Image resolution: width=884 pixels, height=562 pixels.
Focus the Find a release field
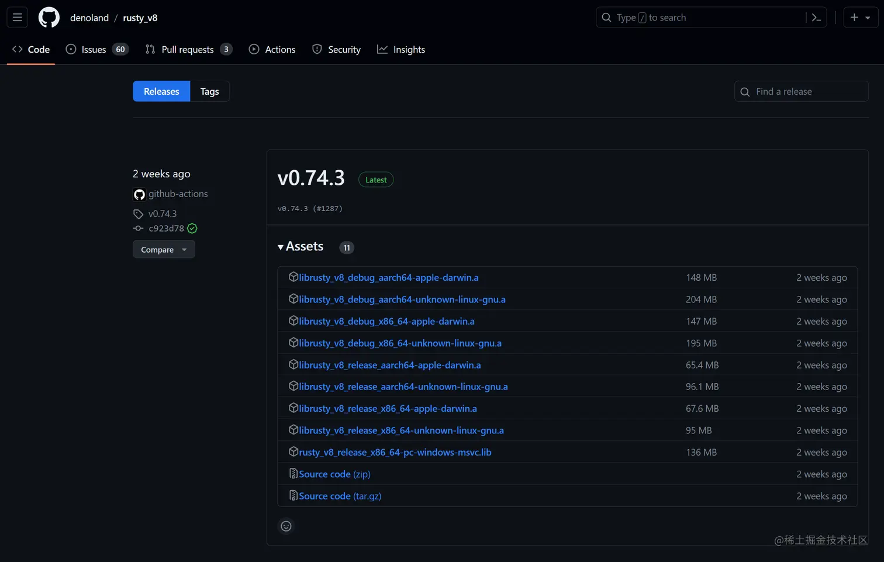[x=802, y=91]
